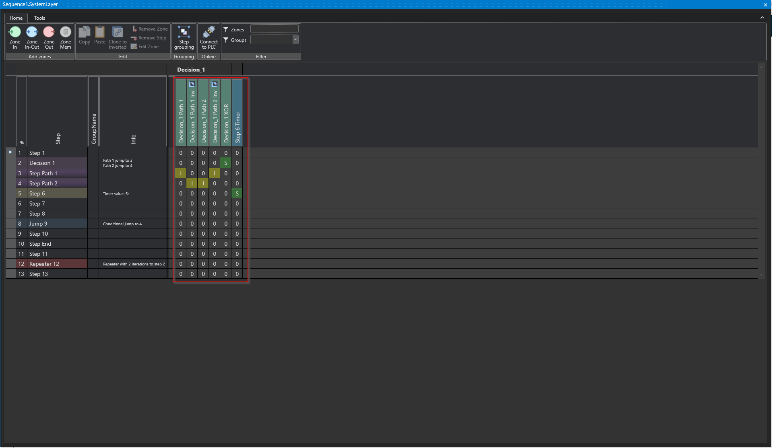Click the S cell in Decision 1 row
The image size is (772, 448).
coord(226,163)
